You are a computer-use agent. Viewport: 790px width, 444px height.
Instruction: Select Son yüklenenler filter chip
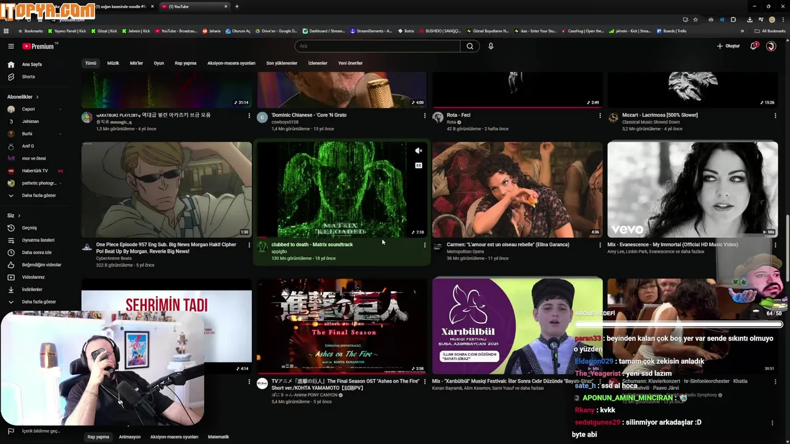click(x=281, y=63)
